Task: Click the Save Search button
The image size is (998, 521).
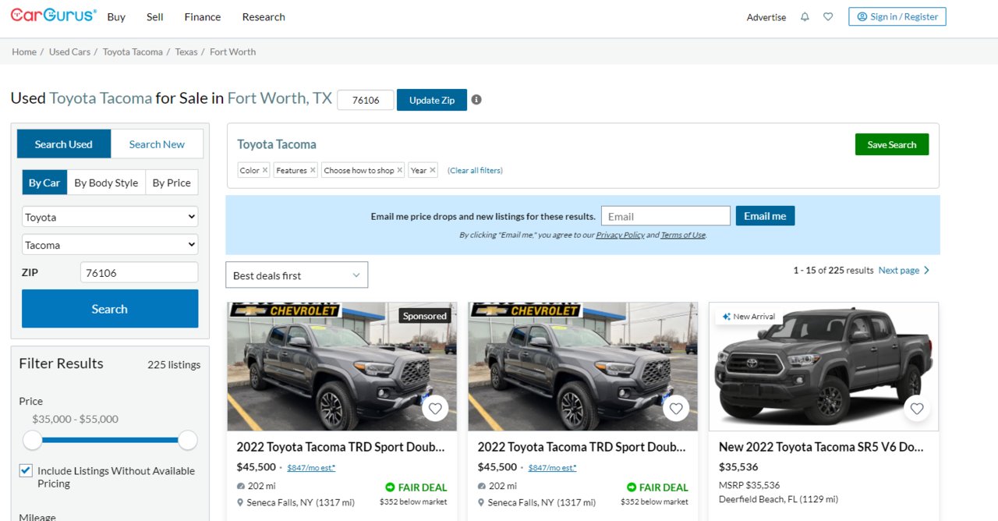Action: [x=892, y=144]
